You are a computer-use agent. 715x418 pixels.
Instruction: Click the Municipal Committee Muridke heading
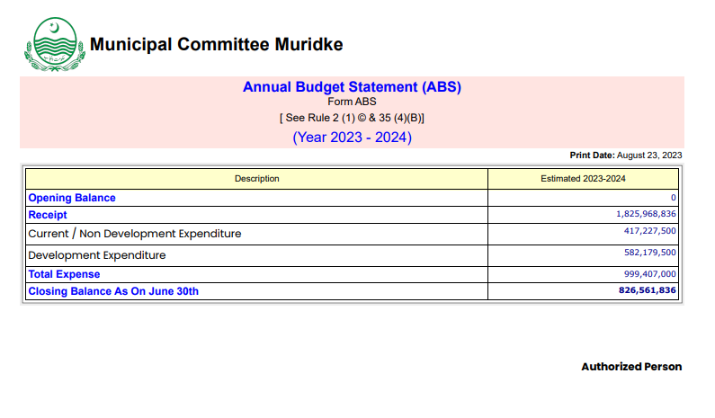[x=216, y=45]
